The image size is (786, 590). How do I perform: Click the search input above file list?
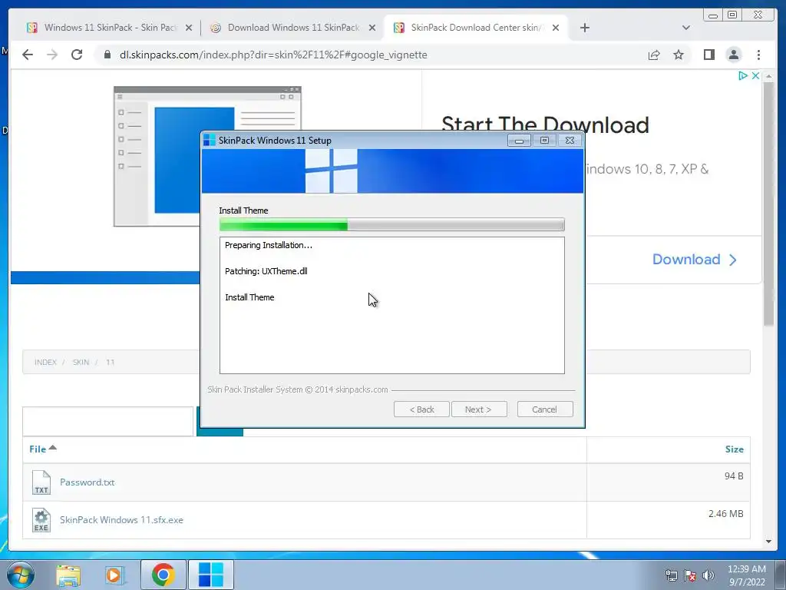[107, 422]
